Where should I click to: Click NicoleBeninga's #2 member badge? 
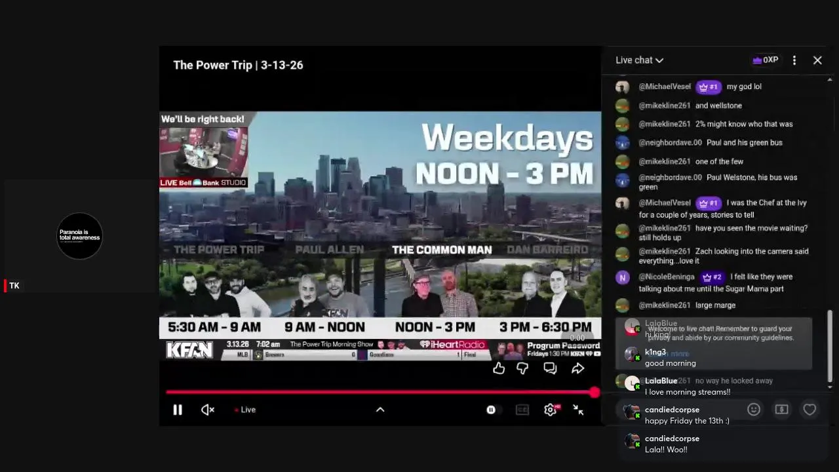(712, 277)
